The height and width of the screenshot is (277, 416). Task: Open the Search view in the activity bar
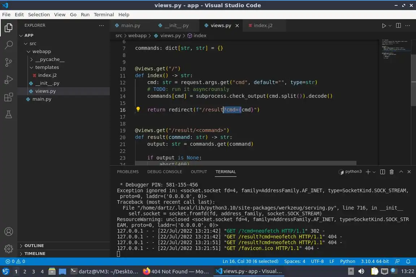tap(9, 45)
